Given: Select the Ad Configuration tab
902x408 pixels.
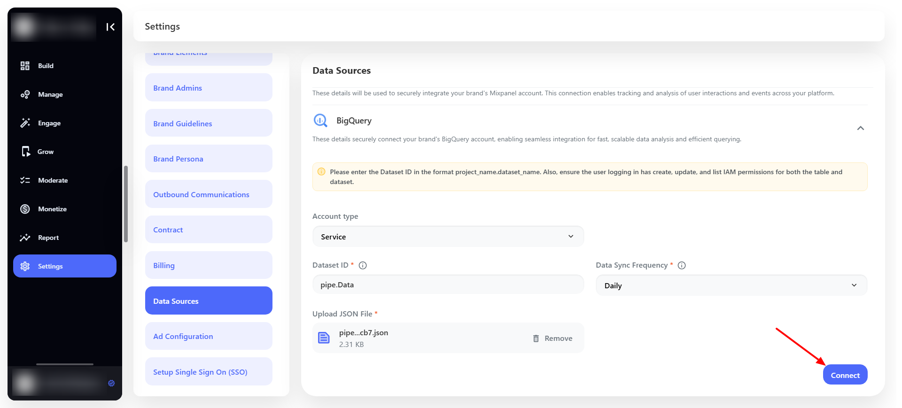Looking at the screenshot, I should [209, 336].
